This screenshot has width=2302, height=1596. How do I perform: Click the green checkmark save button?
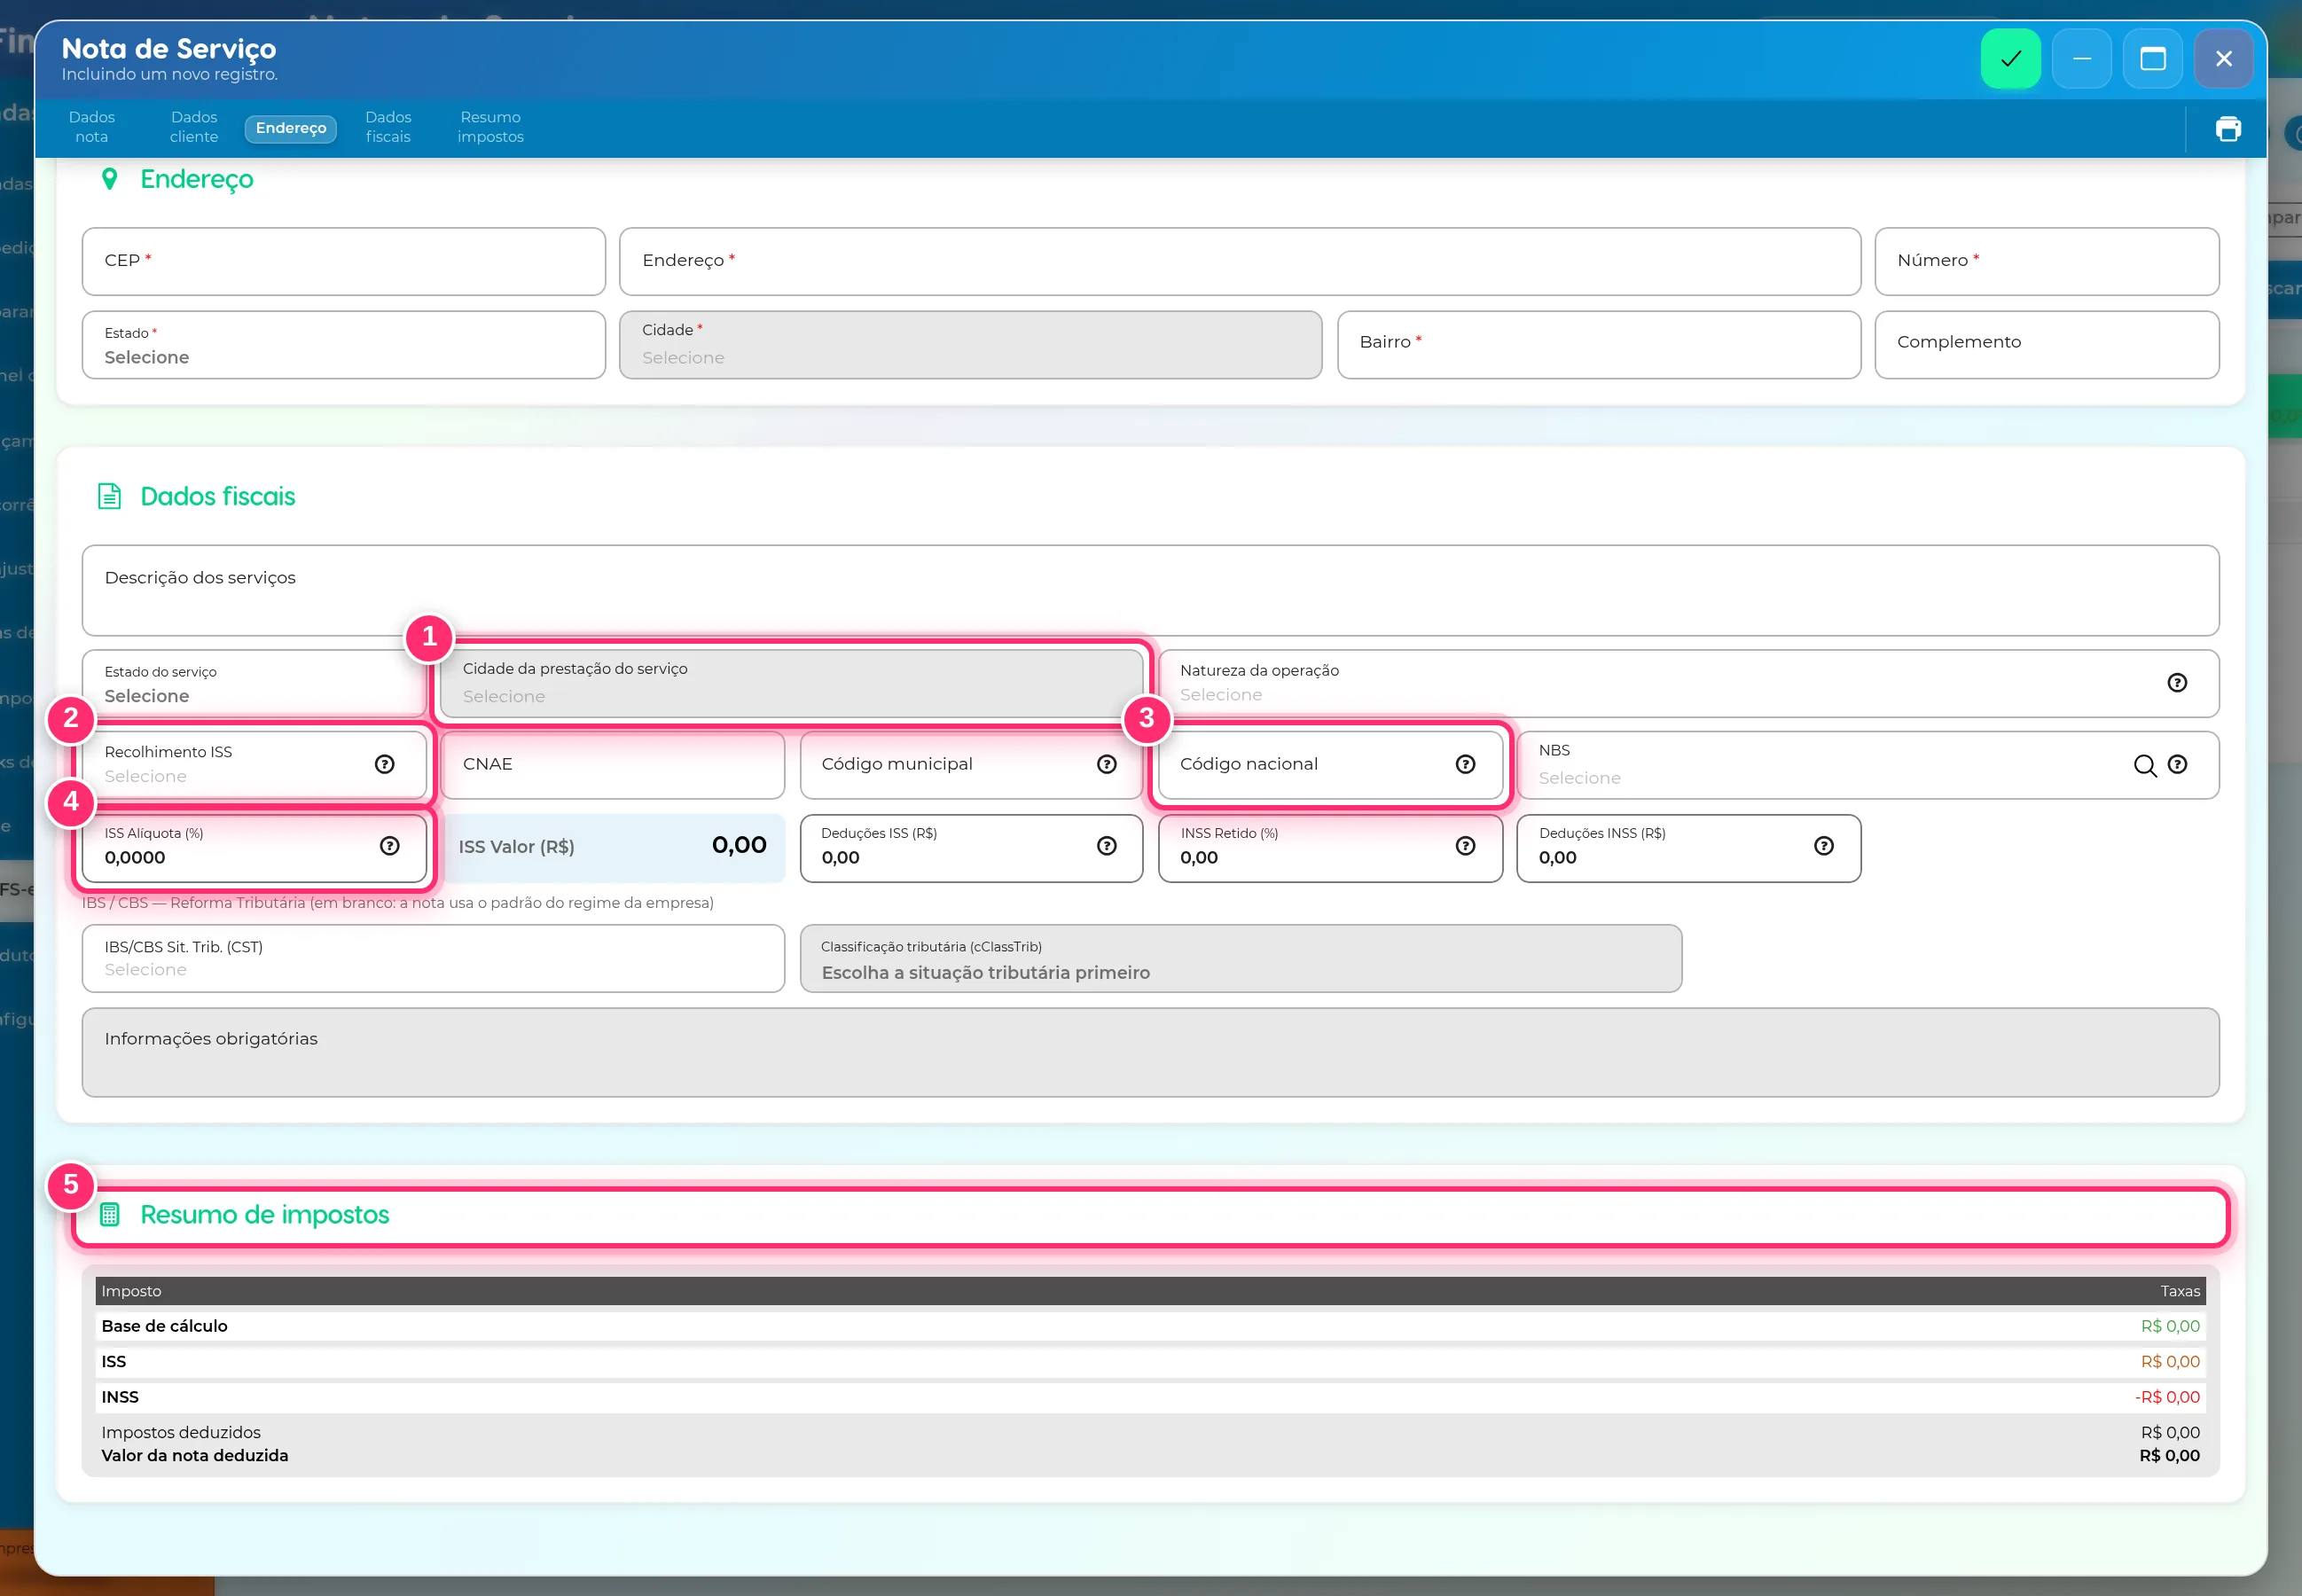point(2010,59)
